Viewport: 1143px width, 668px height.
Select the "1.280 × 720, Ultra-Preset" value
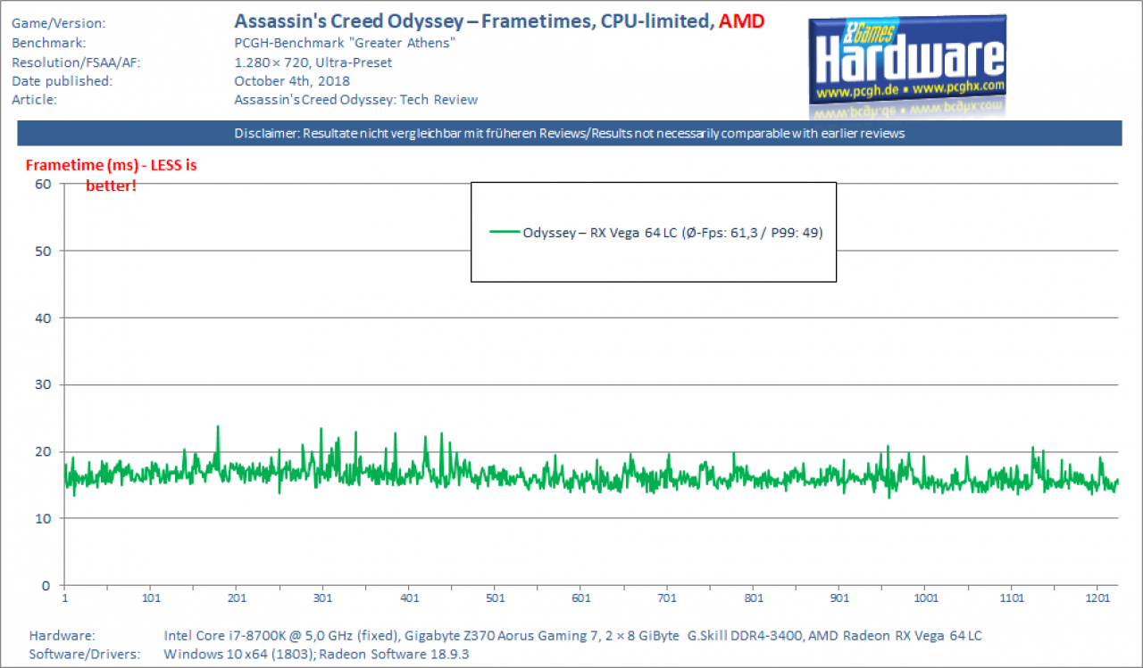coord(313,62)
